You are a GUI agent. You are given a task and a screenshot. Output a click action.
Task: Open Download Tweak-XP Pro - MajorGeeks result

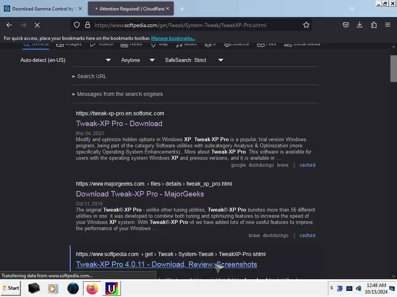pos(140,194)
